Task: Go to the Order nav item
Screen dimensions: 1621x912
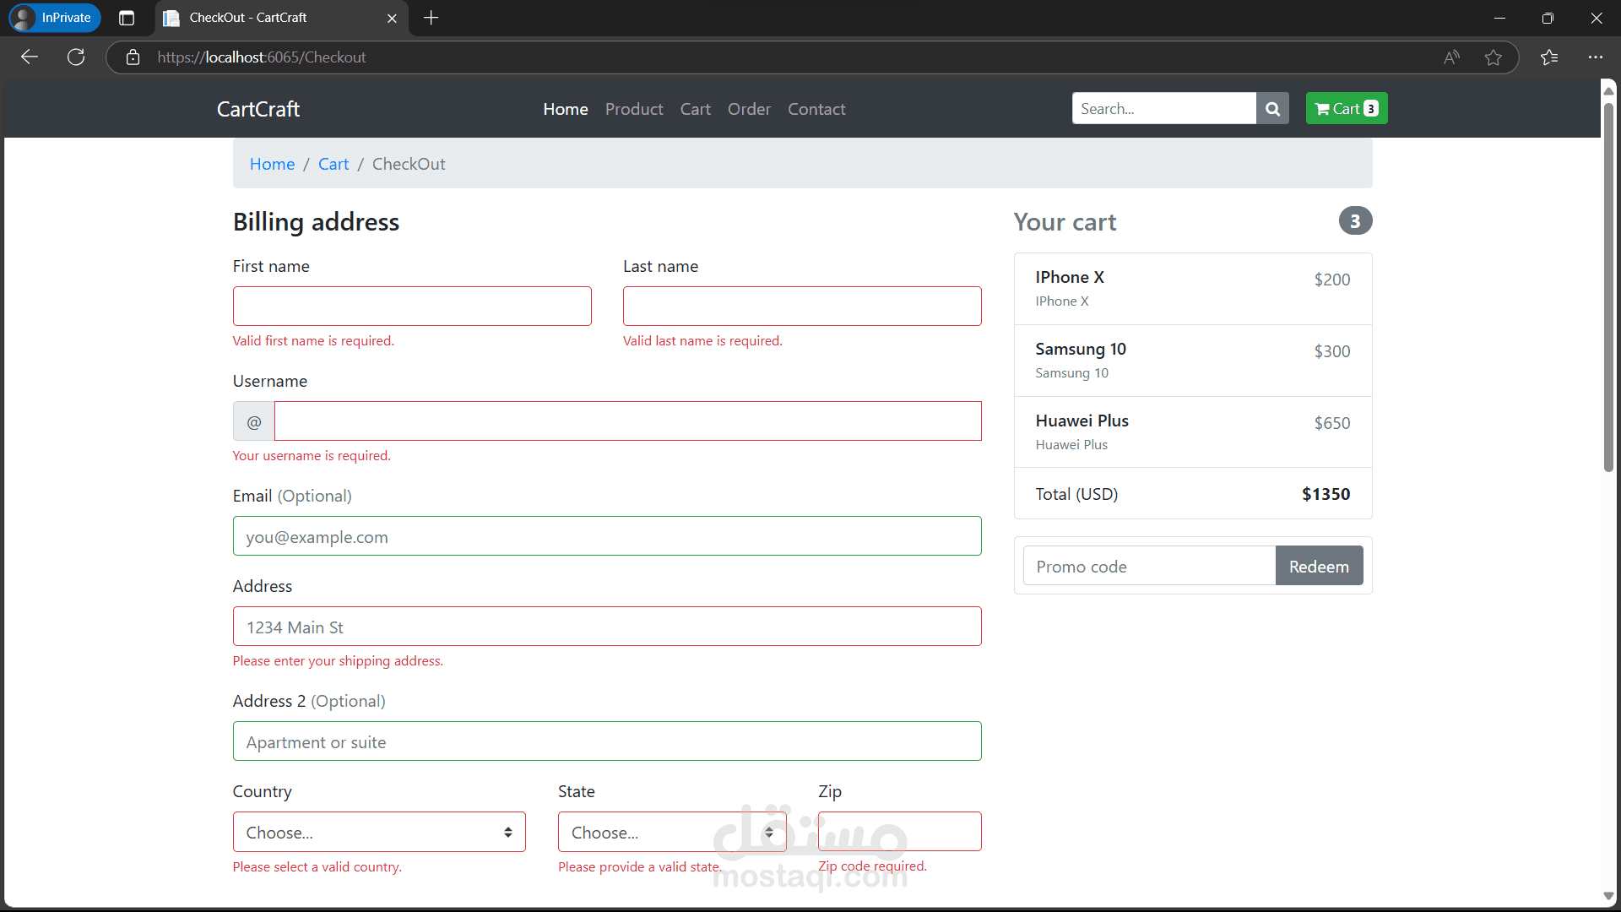Action: pyautogui.click(x=749, y=109)
